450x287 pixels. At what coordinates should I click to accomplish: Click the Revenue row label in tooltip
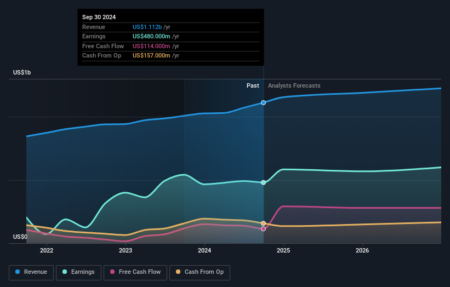(94, 27)
